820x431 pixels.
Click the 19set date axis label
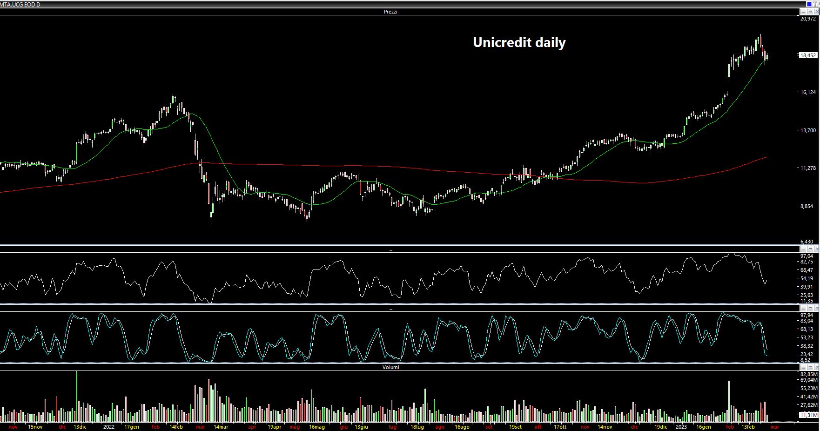[515, 427]
